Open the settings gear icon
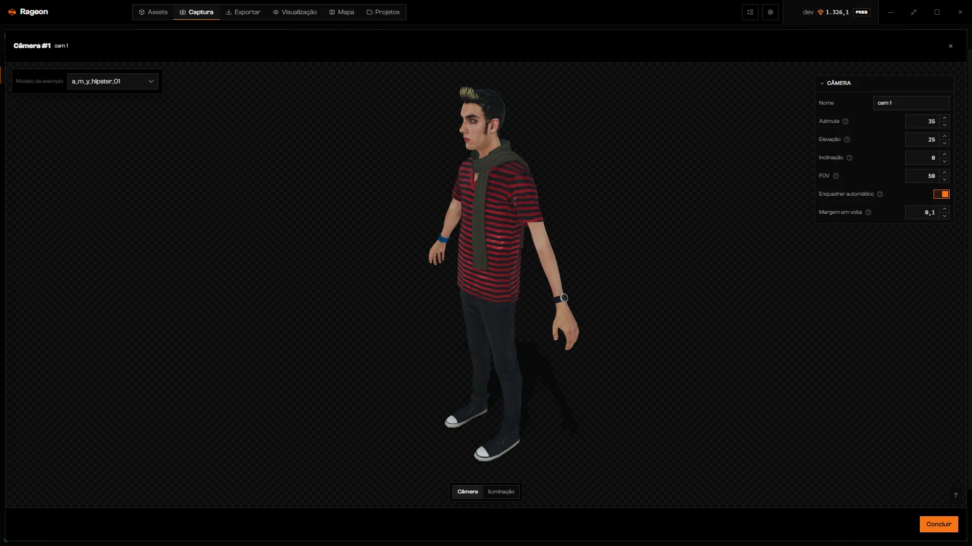This screenshot has width=972, height=546. tap(771, 12)
